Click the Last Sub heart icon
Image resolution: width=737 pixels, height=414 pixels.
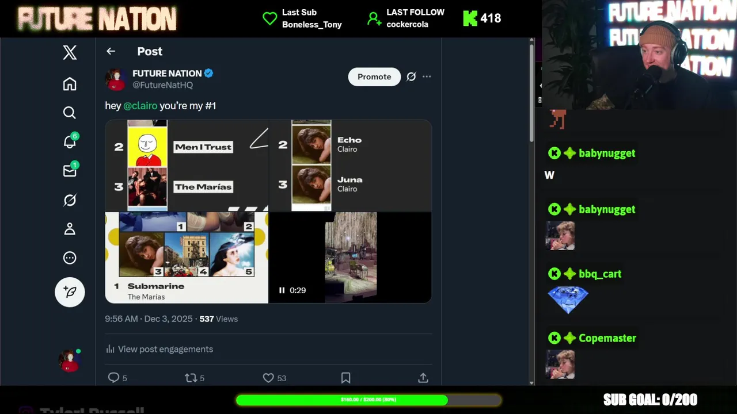(x=269, y=18)
